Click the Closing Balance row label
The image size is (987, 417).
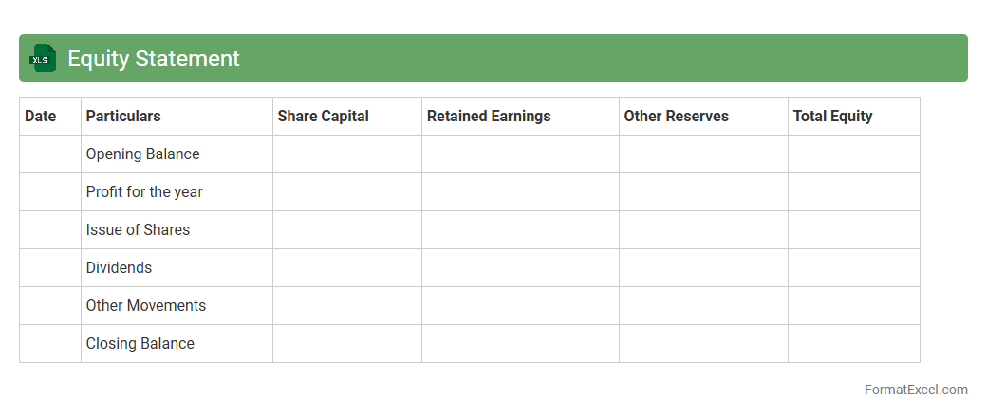140,344
